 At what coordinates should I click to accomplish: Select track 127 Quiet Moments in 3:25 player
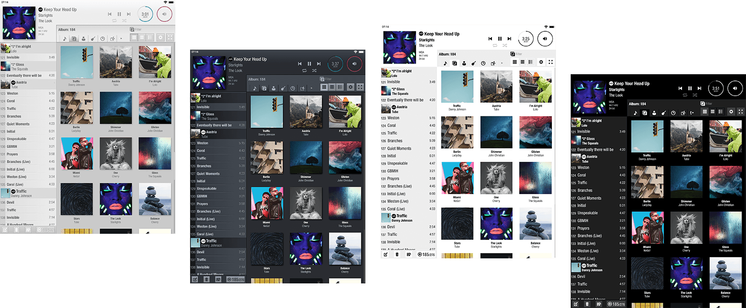408,148
